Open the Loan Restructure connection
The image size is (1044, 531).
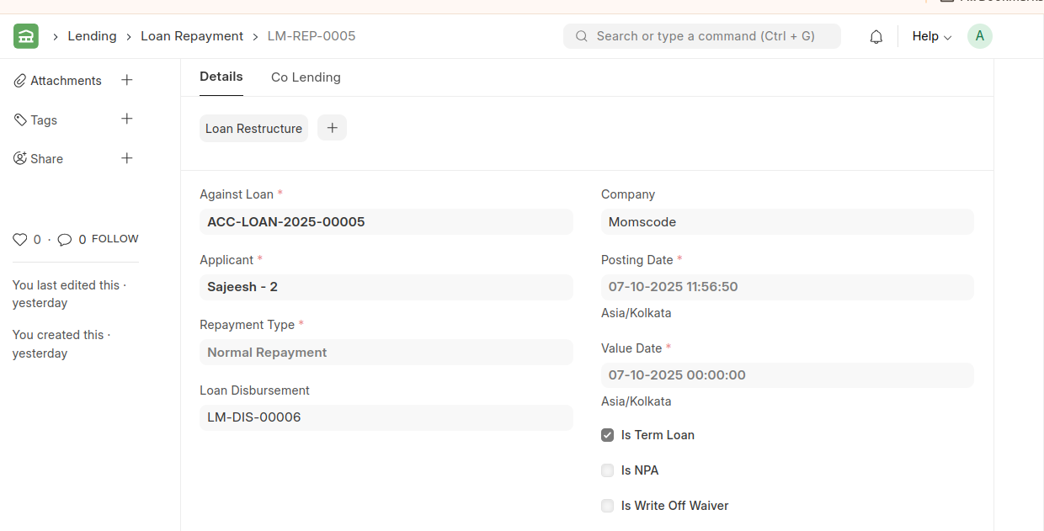pos(253,129)
